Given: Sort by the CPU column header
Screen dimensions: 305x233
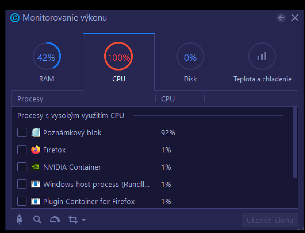Looking at the screenshot, I should pyautogui.click(x=168, y=99).
